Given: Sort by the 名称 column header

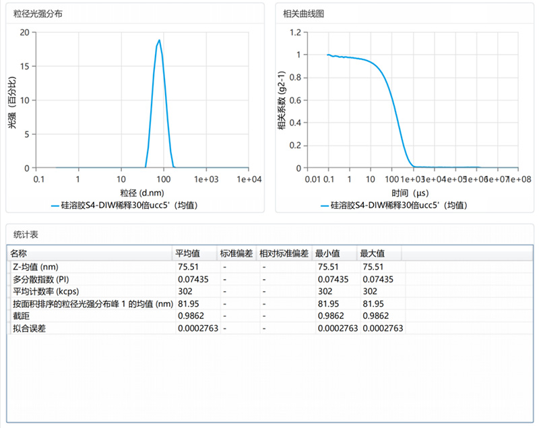Looking at the screenshot, I should [x=19, y=253].
